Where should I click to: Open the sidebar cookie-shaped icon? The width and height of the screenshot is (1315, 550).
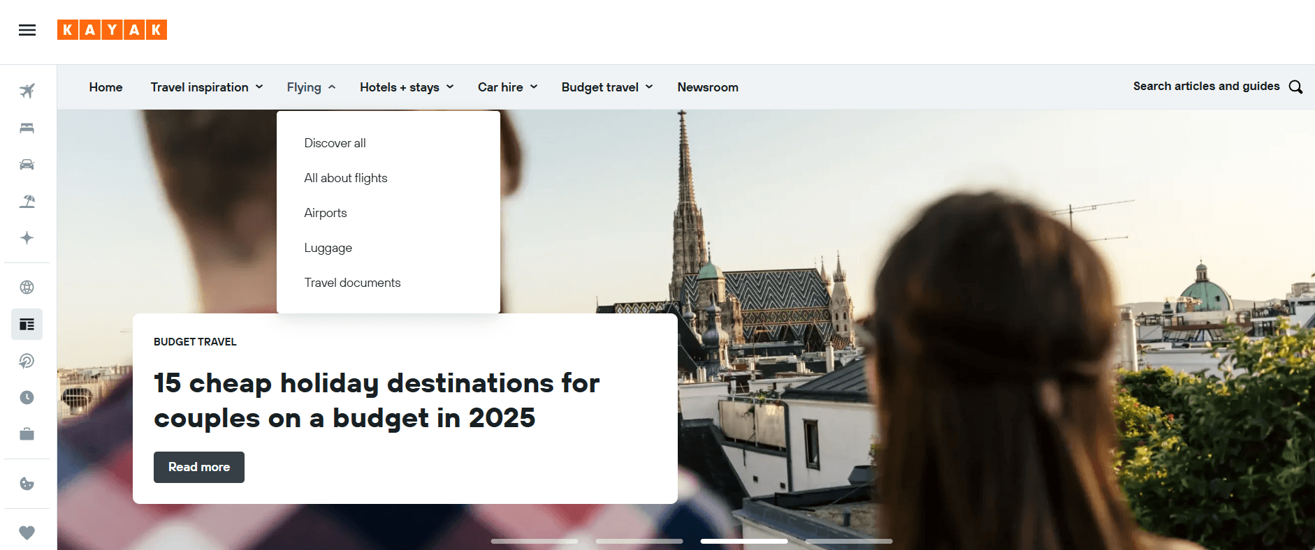pyautogui.click(x=27, y=484)
